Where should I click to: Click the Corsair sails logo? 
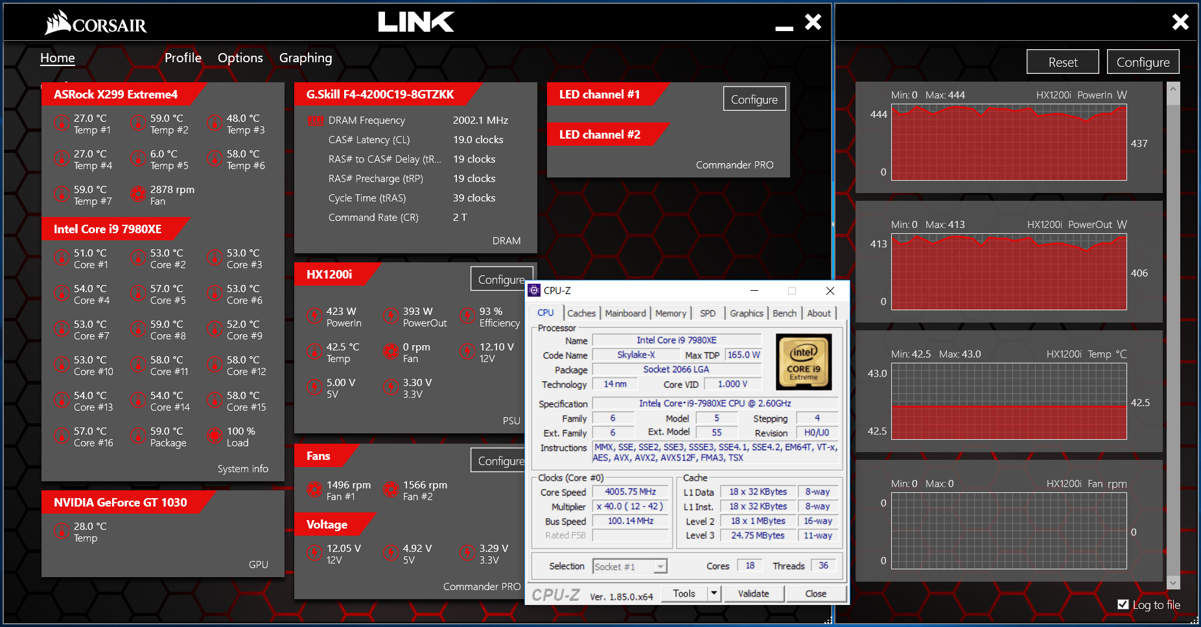click(58, 22)
